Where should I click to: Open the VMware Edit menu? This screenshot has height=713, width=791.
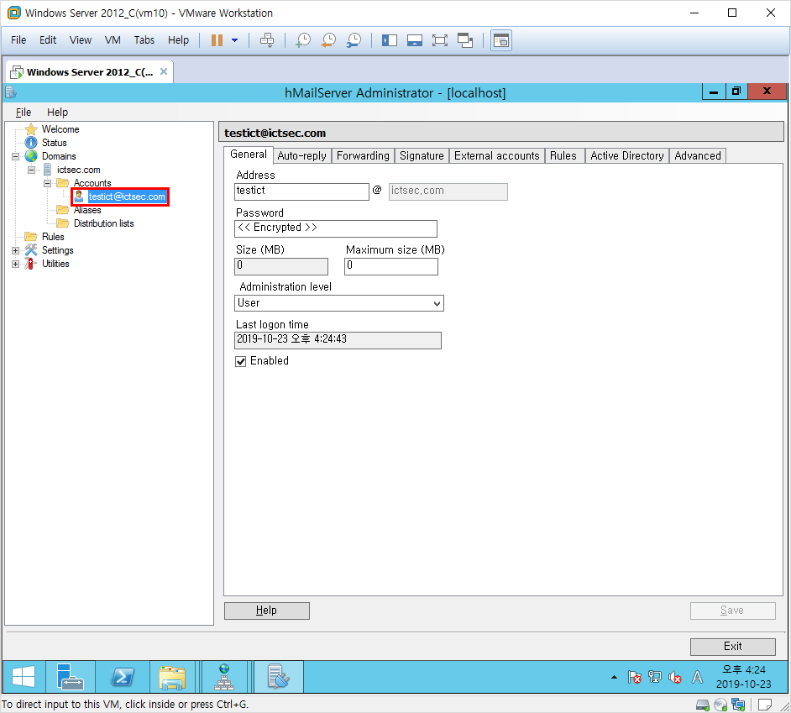(48, 39)
